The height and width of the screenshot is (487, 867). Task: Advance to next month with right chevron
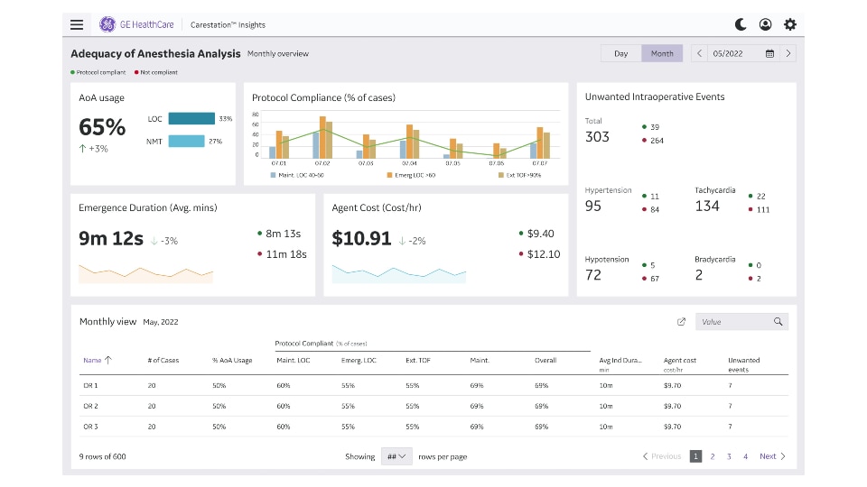coord(788,54)
